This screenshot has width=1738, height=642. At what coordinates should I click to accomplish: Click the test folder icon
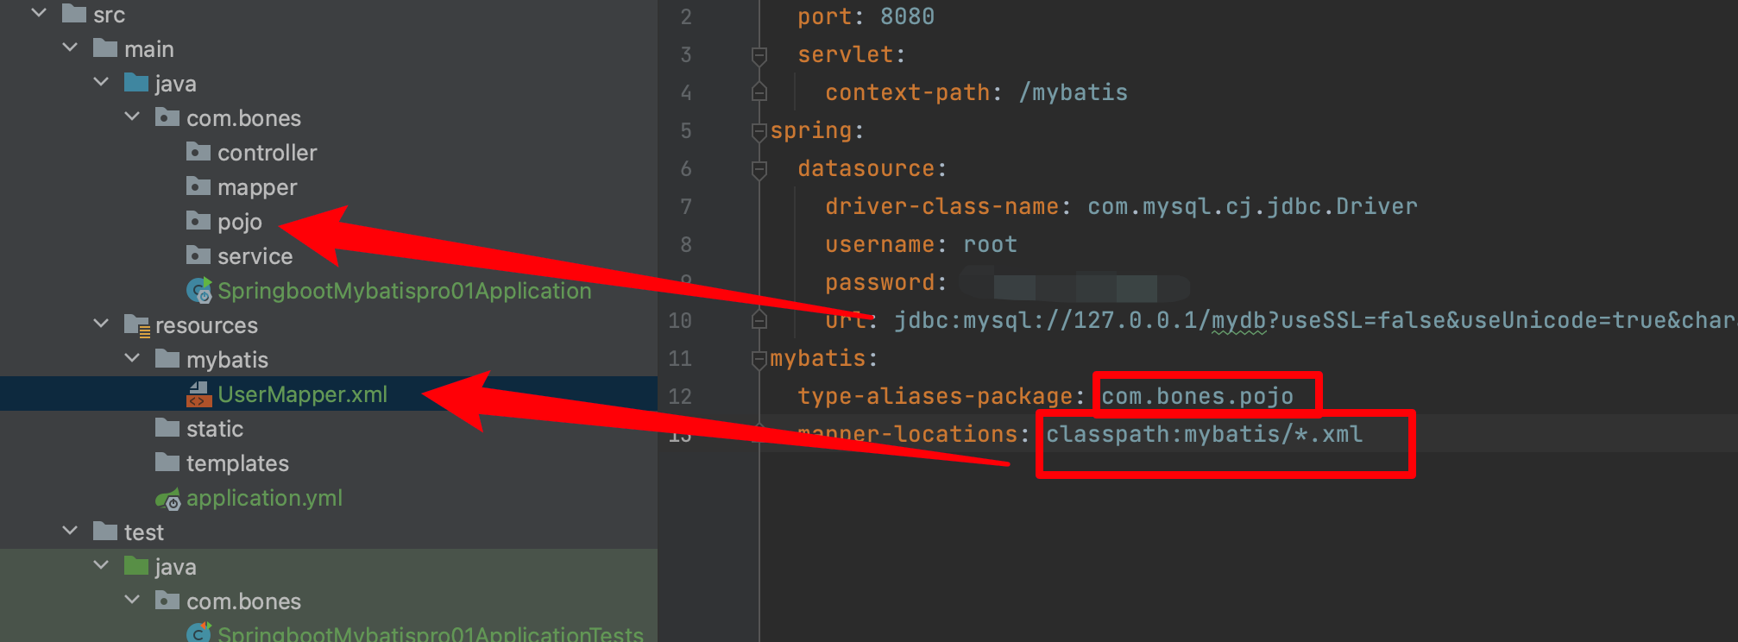[105, 531]
